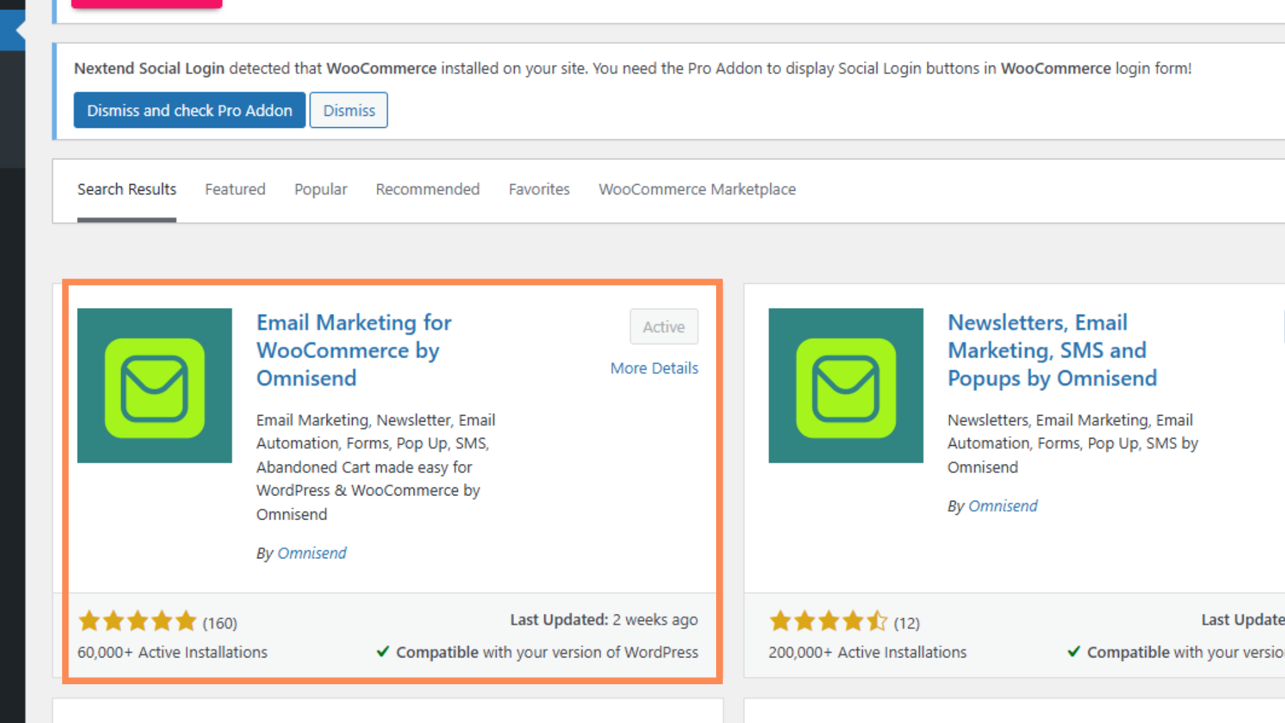Select the Recommended tab
The image size is (1285, 723).
click(428, 189)
